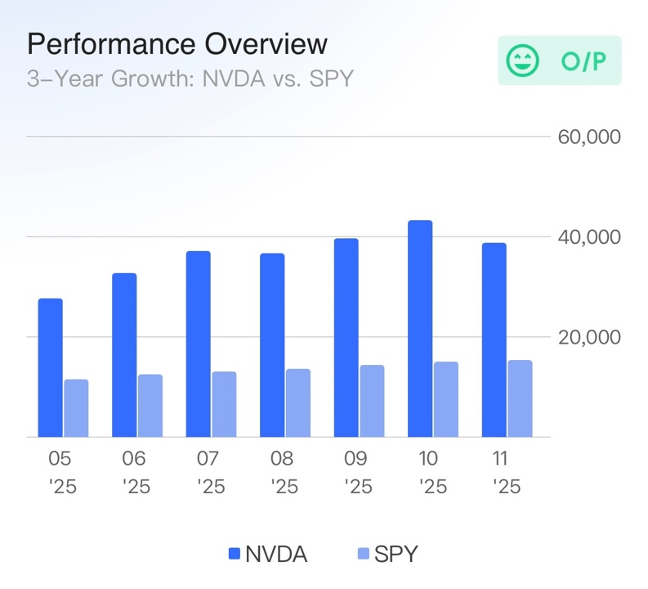Select the SPY bar for 11 '25
The image size is (648, 589).
pyautogui.click(x=520, y=398)
